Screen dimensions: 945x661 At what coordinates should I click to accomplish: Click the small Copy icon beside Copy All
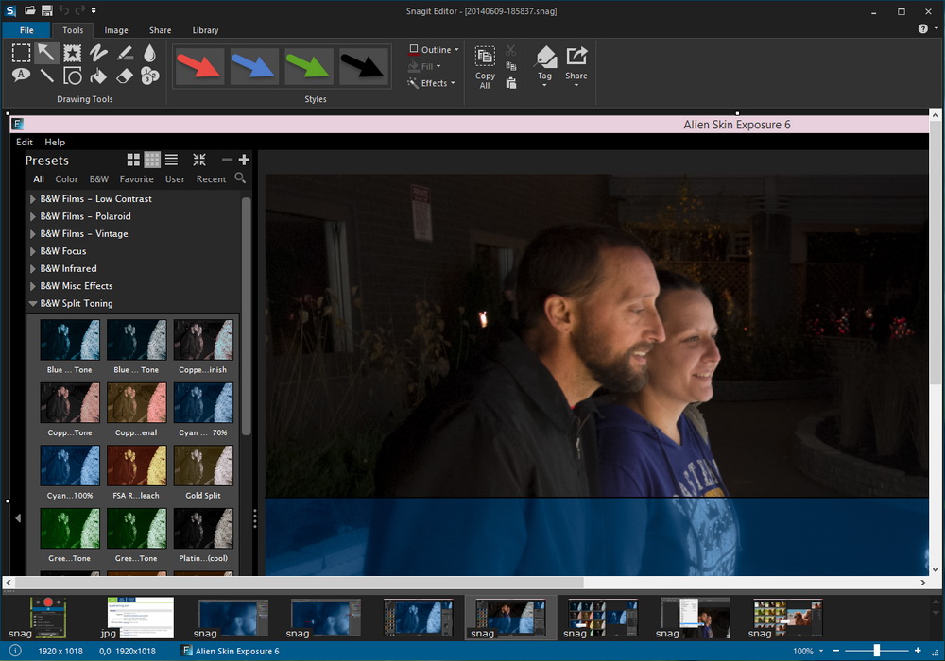coord(511,66)
